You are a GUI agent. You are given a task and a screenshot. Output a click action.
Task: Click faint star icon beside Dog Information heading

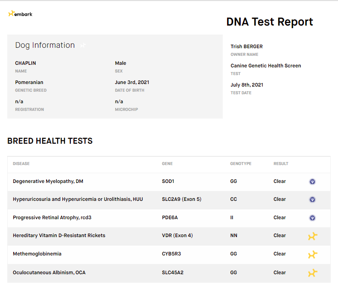coord(83,45)
